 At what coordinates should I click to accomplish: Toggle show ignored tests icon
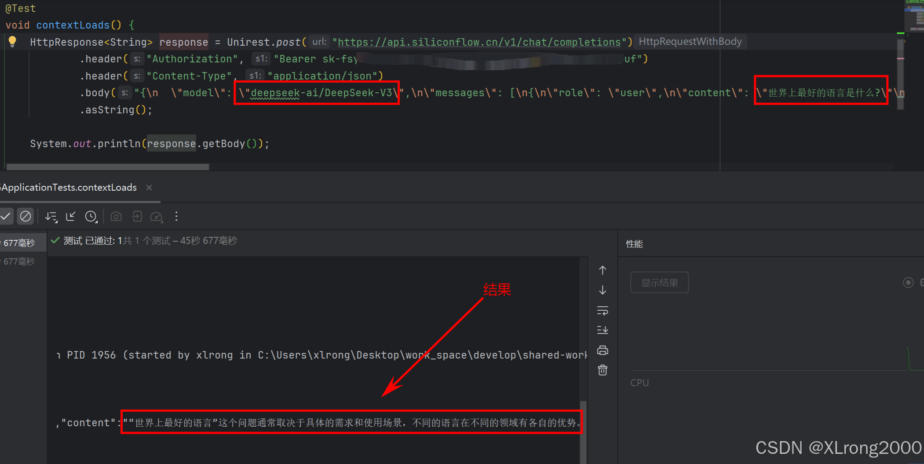[26, 216]
